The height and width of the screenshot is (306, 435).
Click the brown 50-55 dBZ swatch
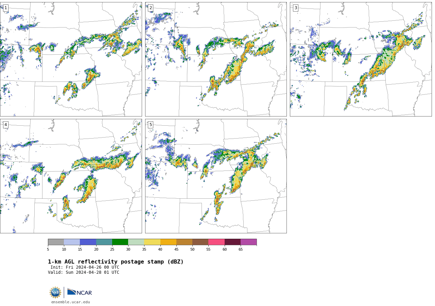[x=200, y=242]
